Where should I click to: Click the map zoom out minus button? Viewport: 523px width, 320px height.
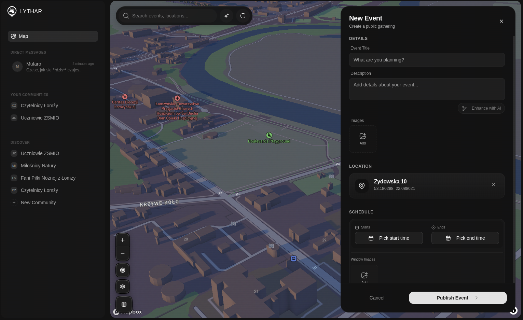pyautogui.click(x=123, y=254)
